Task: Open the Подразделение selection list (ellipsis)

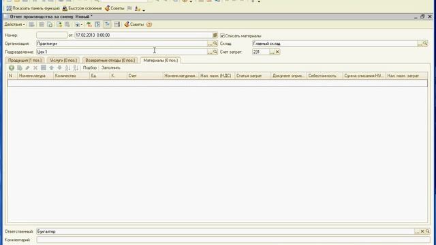Action: click(210, 52)
